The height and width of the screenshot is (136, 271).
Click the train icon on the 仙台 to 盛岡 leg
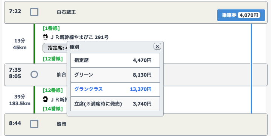point(45,99)
